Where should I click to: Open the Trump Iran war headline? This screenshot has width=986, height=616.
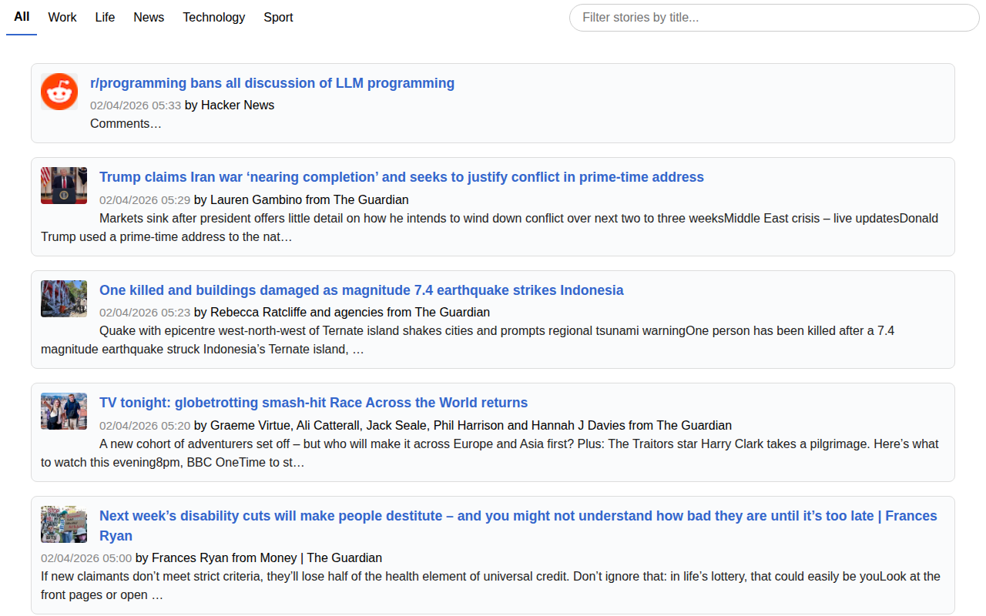(401, 177)
